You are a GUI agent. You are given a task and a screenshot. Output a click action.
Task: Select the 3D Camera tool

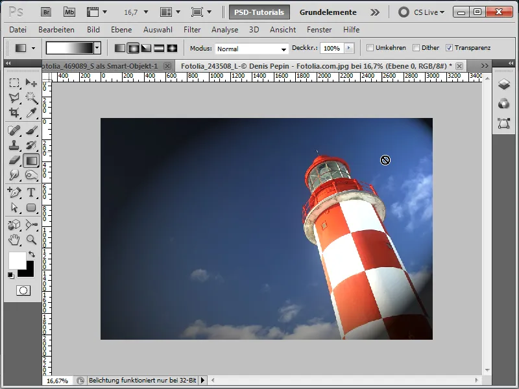[x=31, y=225]
